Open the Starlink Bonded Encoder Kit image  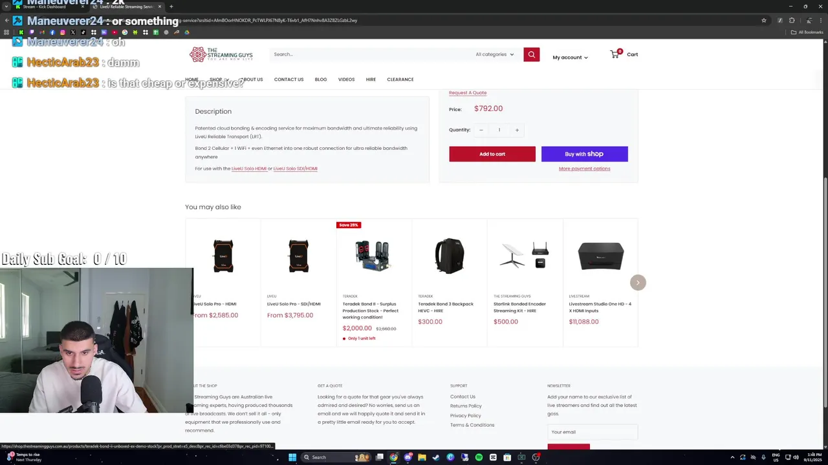[525, 256]
